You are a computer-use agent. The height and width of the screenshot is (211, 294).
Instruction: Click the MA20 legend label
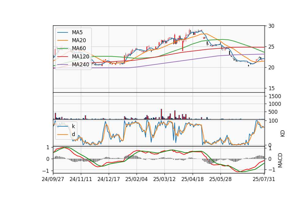pos(79,40)
